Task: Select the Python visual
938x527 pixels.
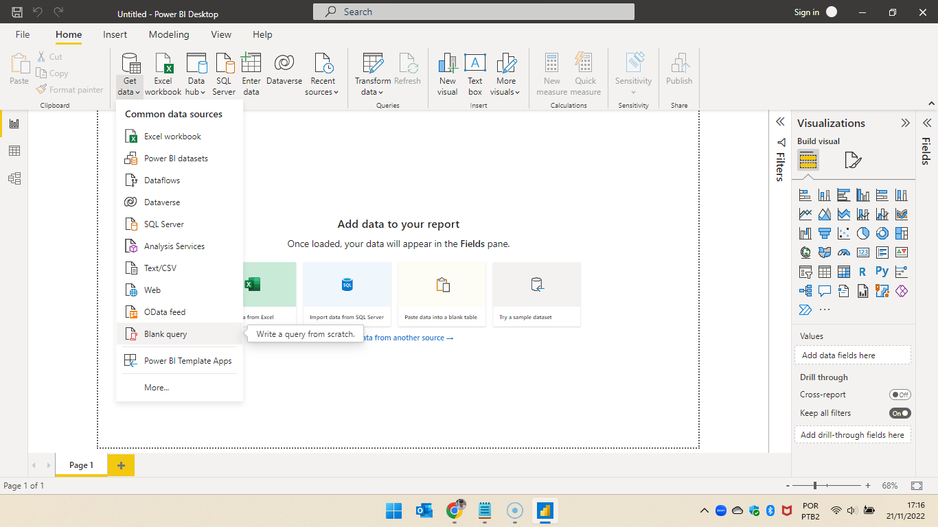Action: pyautogui.click(x=882, y=272)
